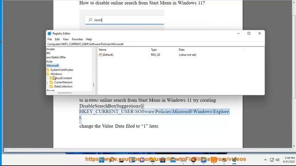Click the Registry Editor title bar app icon
Viewport: 296px width, 166px height.
pos(49,34)
